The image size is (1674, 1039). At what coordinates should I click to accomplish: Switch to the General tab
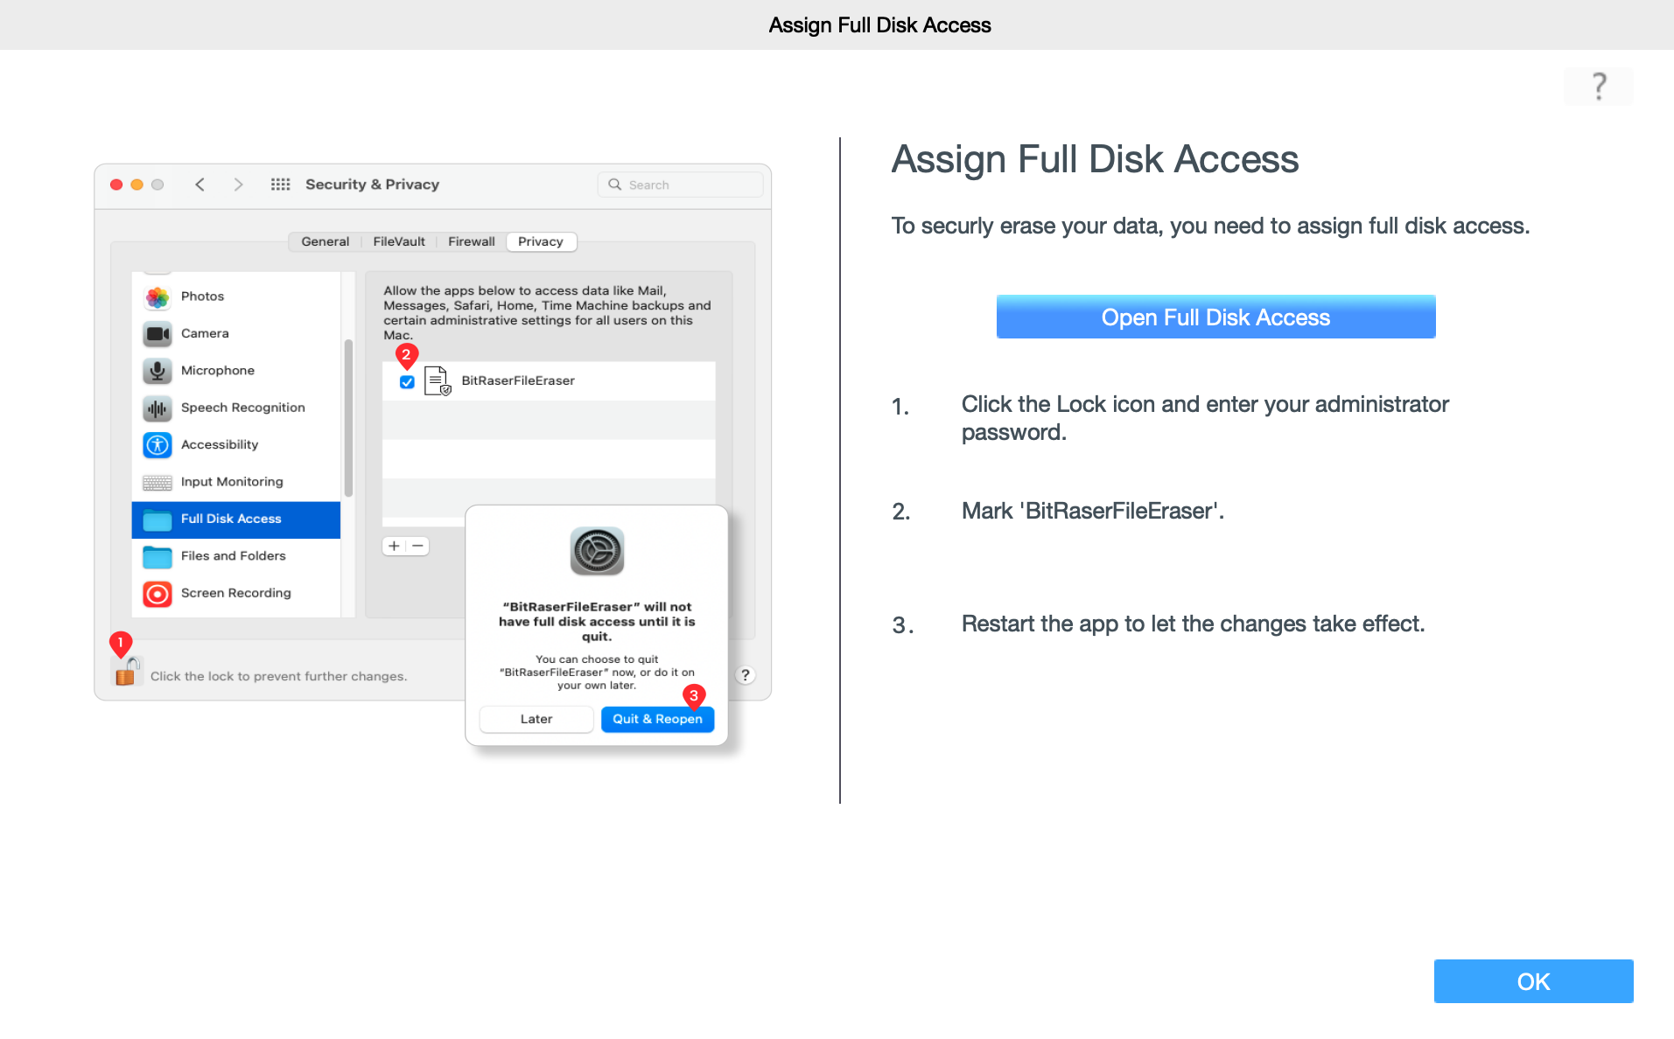click(325, 241)
